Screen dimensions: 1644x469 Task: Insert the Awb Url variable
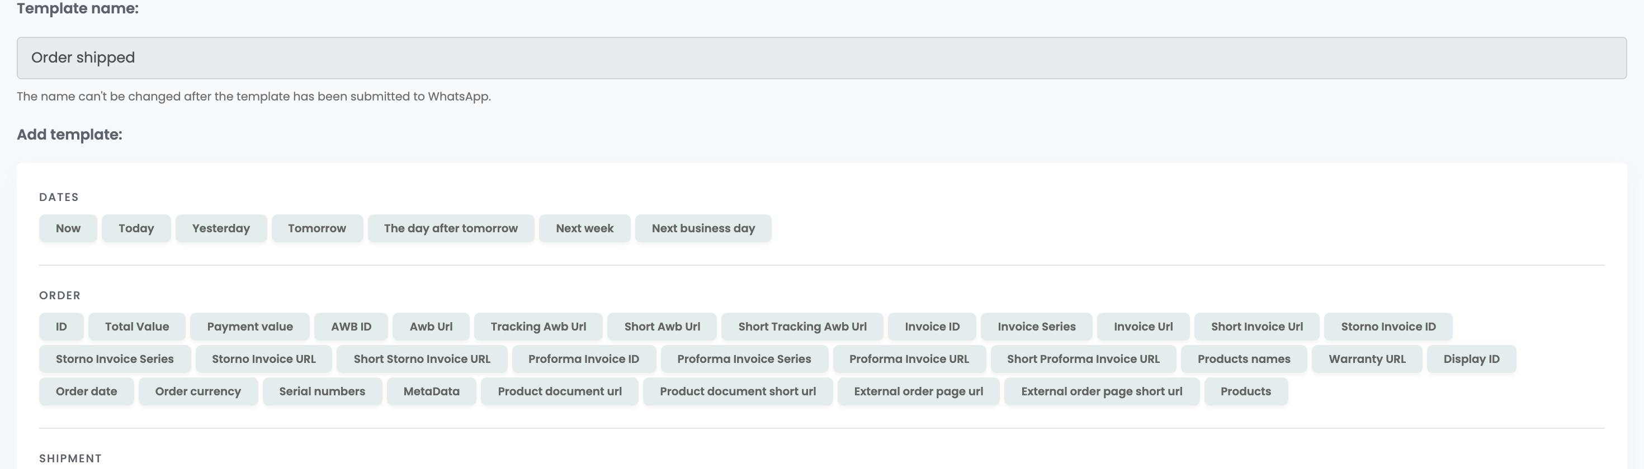(x=431, y=326)
